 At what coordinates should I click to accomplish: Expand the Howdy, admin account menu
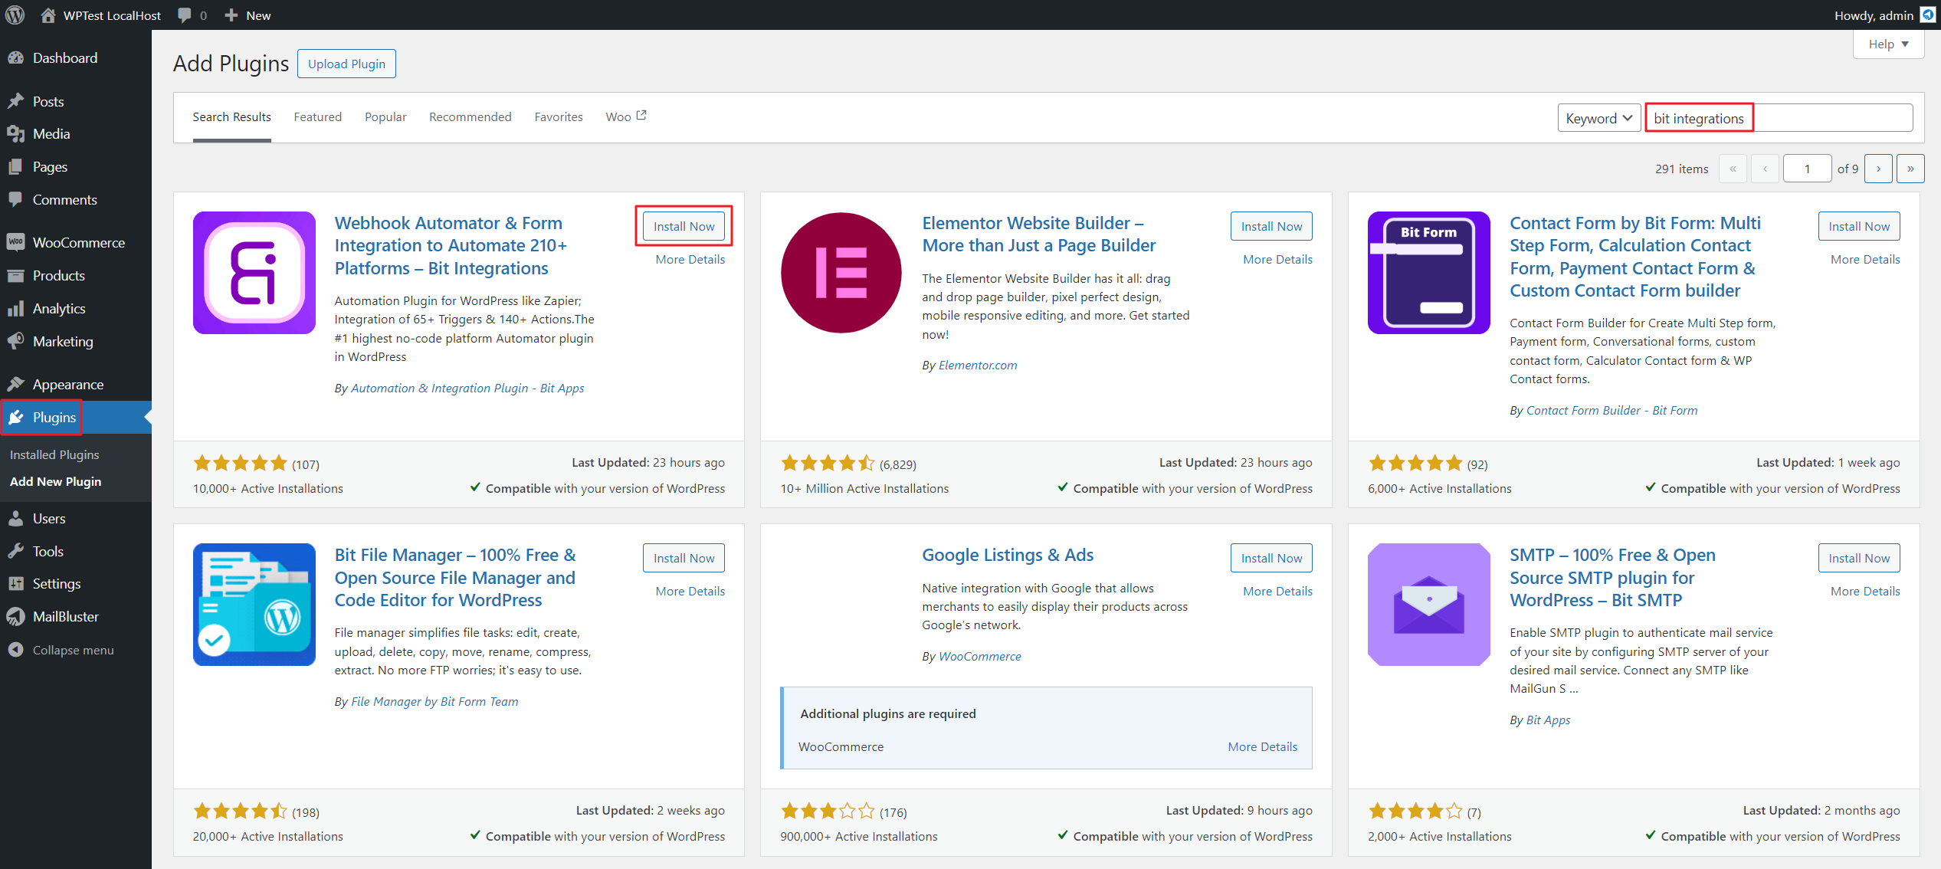point(1874,15)
